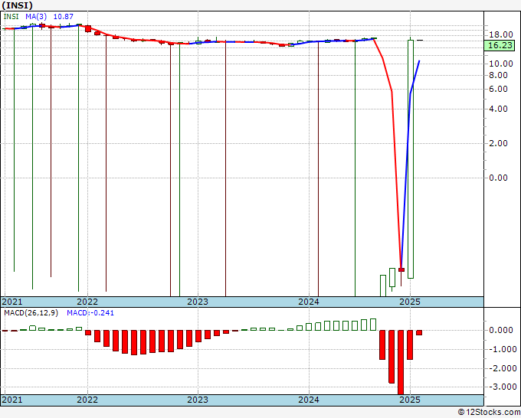Click the 2.00 price axis label

click(x=498, y=143)
